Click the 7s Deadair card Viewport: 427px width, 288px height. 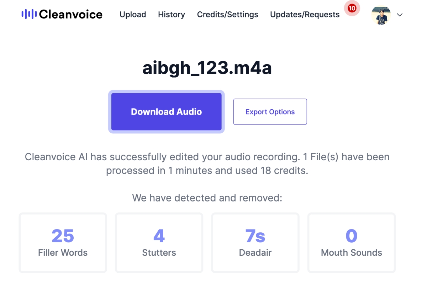tap(255, 243)
